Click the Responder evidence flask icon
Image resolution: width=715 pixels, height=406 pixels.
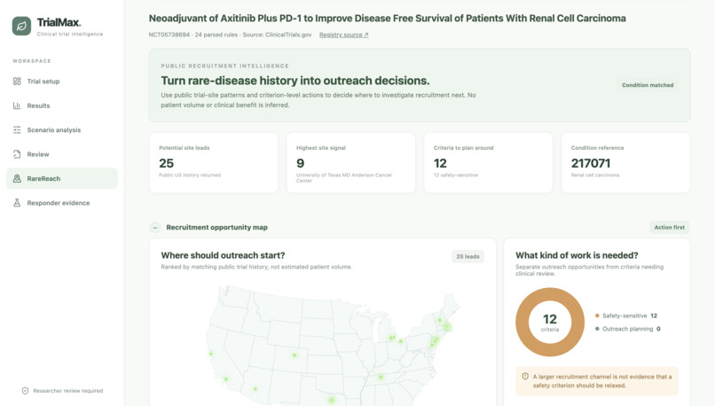[x=17, y=203]
